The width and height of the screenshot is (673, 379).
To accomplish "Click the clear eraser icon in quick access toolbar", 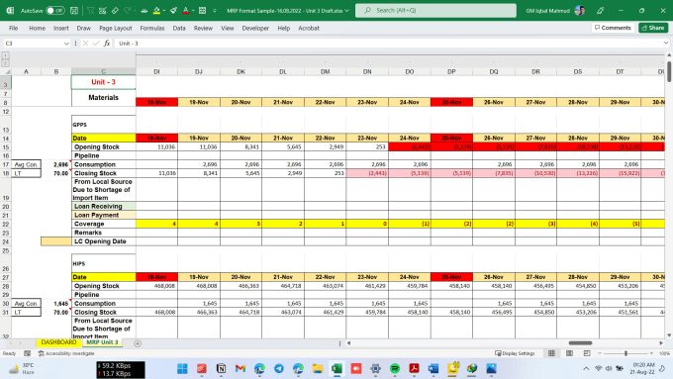I will [x=115, y=10].
